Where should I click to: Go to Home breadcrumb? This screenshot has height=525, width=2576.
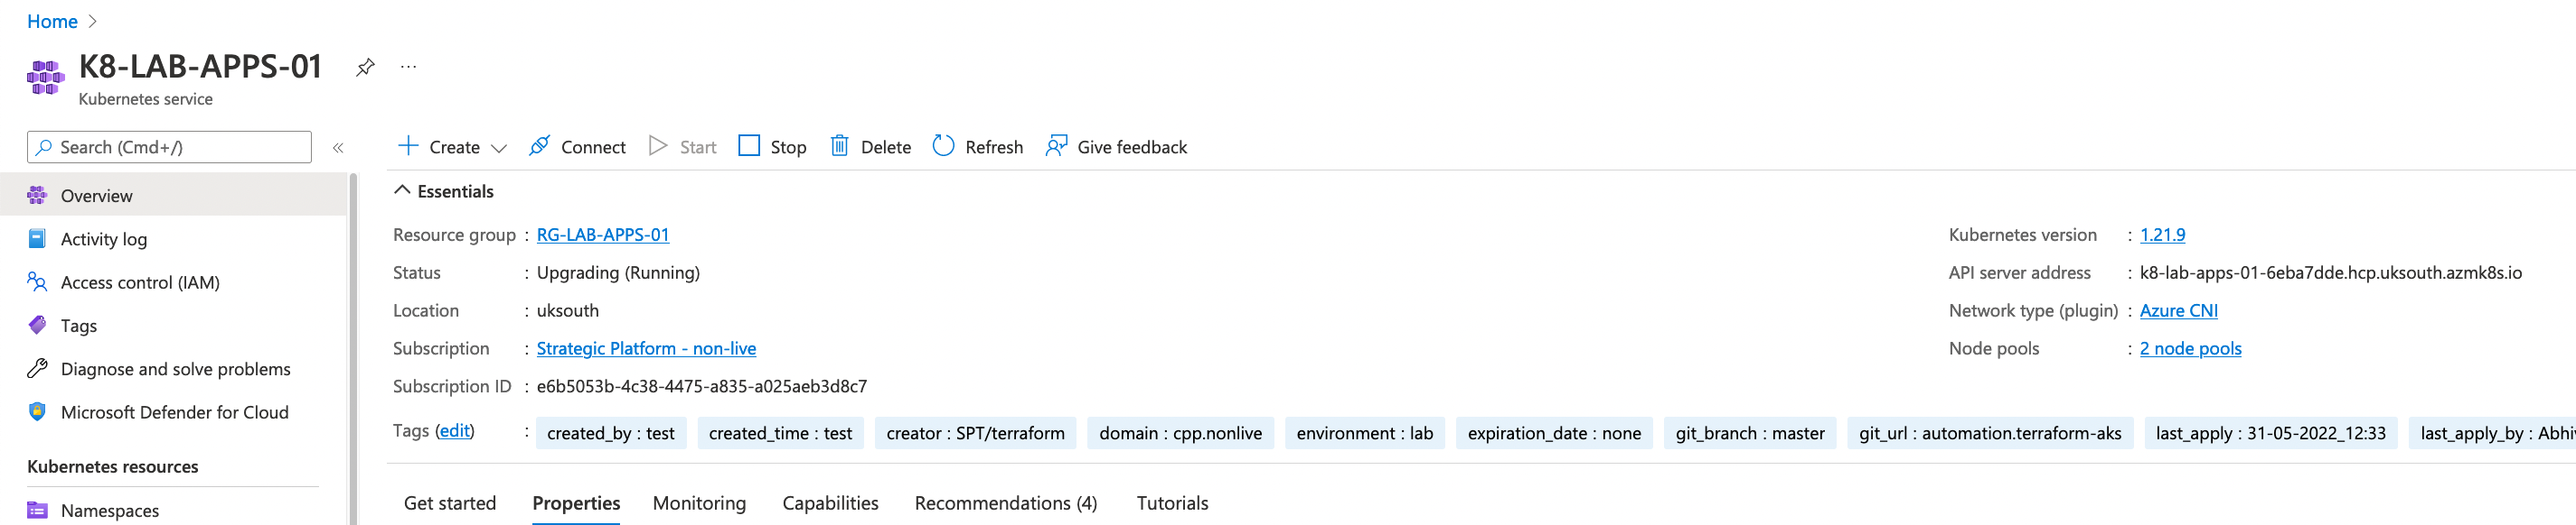[x=52, y=21]
